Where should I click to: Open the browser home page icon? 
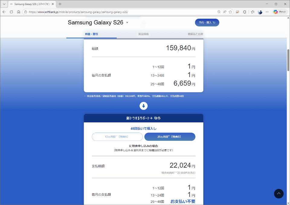click(x=18, y=12)
